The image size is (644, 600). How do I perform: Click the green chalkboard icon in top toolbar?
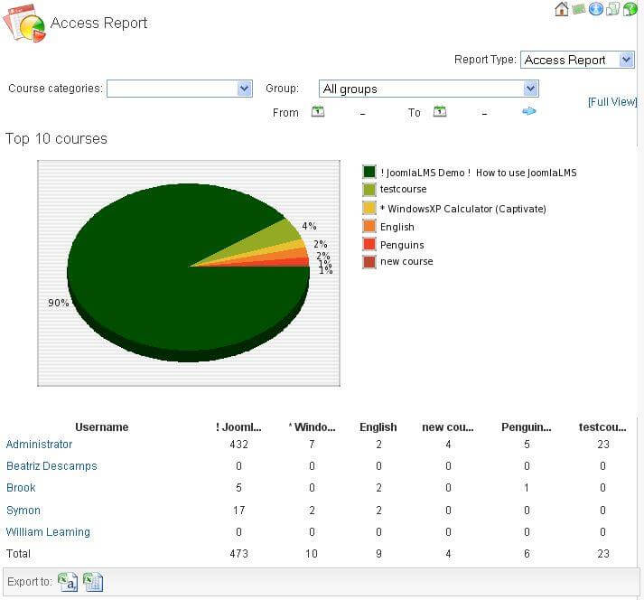point(579,9)
